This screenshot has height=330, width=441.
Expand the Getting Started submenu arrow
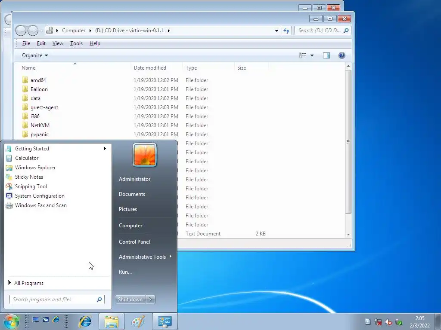(105, 148)
